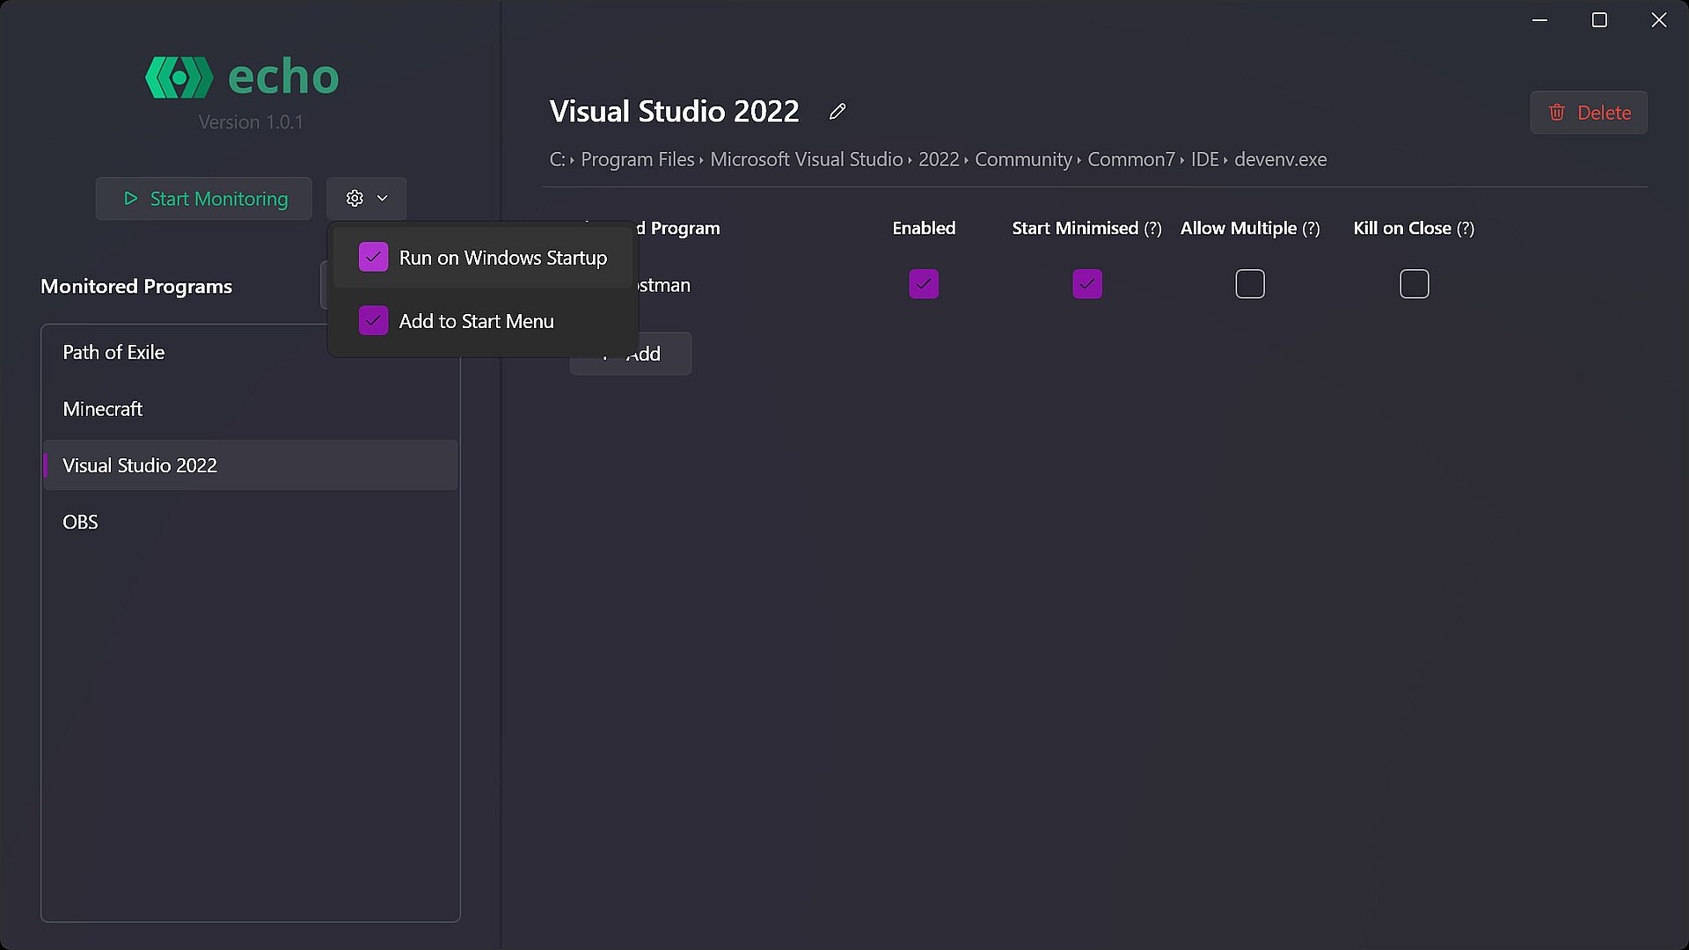The height and width of the screenshot is (950, 1689).
Task: Click the Start Monitoring play icon
Action: (x=131, y=199)
